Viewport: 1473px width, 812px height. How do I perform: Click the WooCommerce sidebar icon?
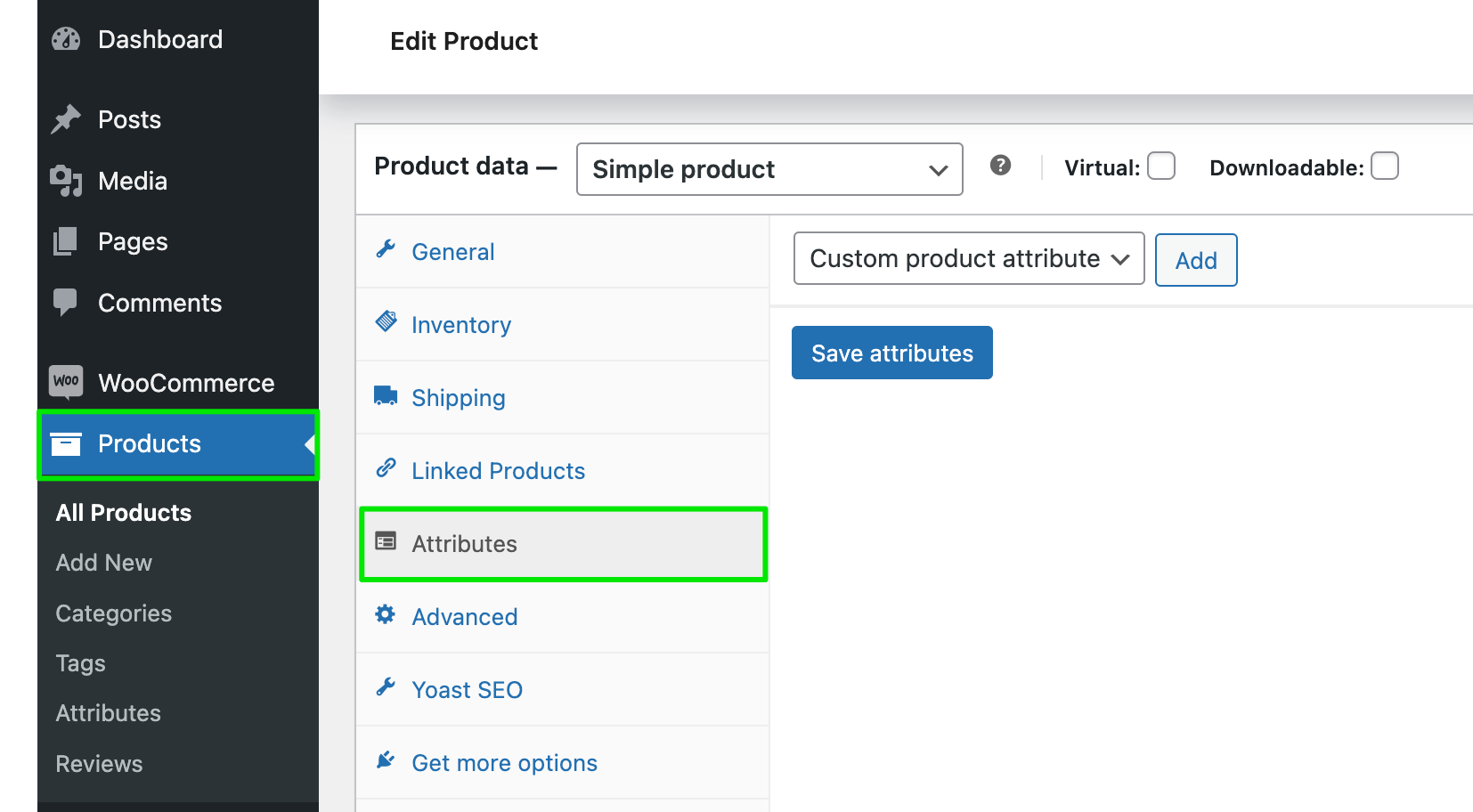tap(66, 382)
